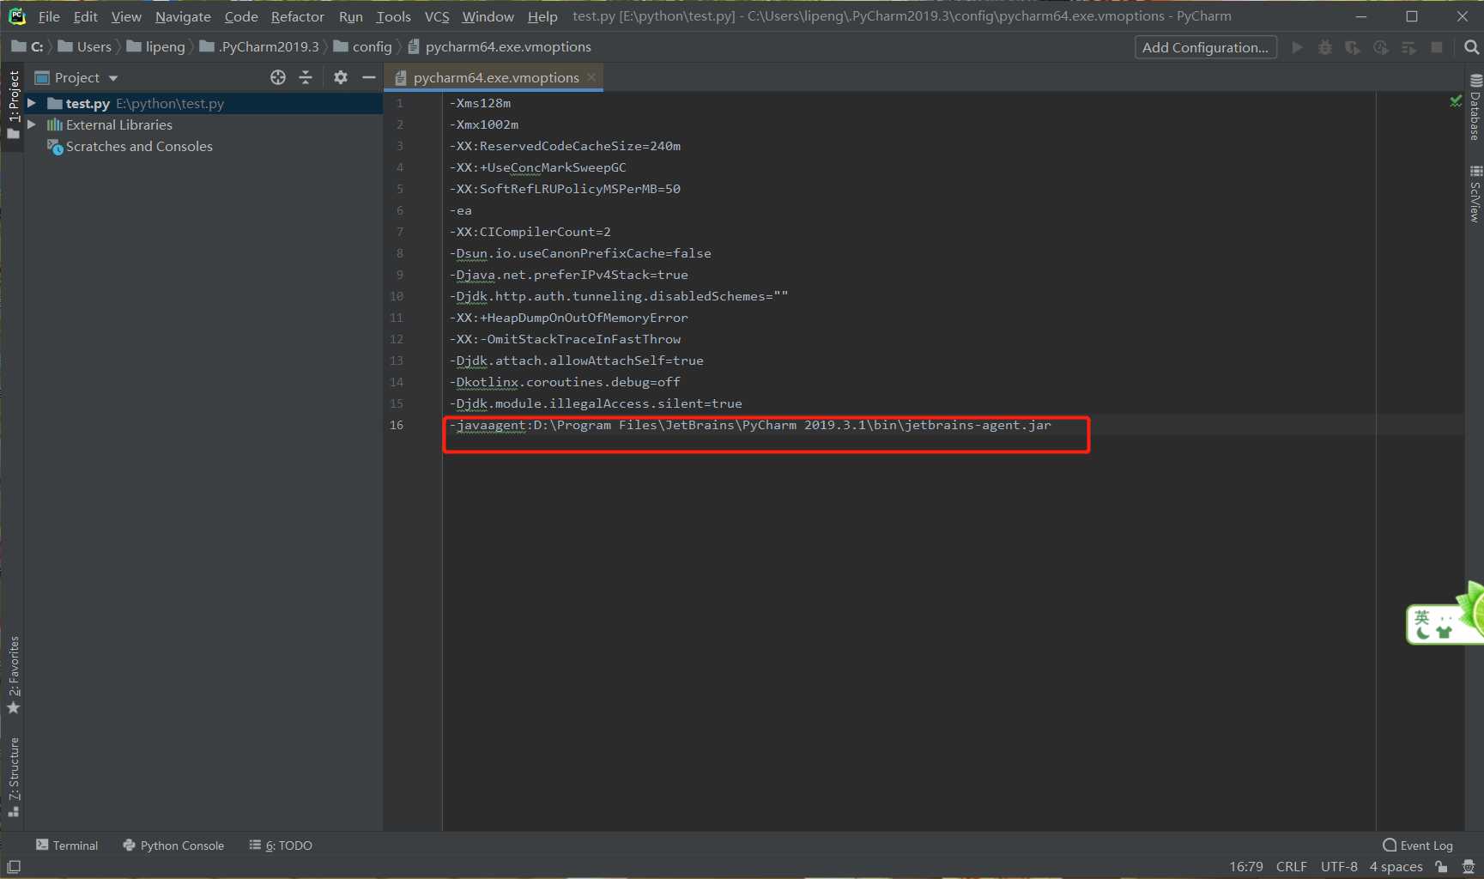1484x879 pixels.
Task: Open the Run menu
Action: pyautogui.click(x=350, y=16)
